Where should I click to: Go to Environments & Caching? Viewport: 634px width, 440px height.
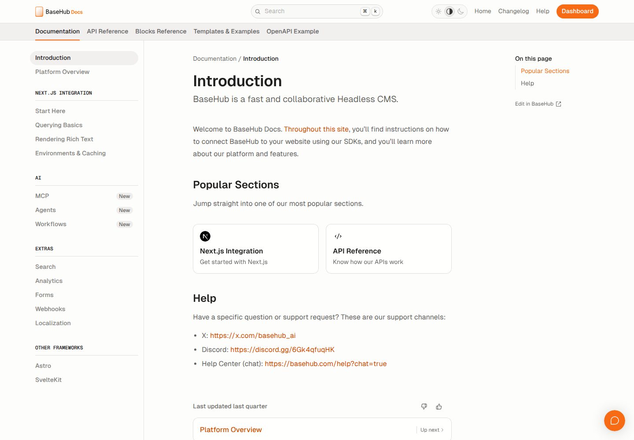pyautogui.click(x=84, y=154)
